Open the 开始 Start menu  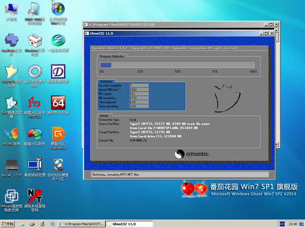pos(8,224)
